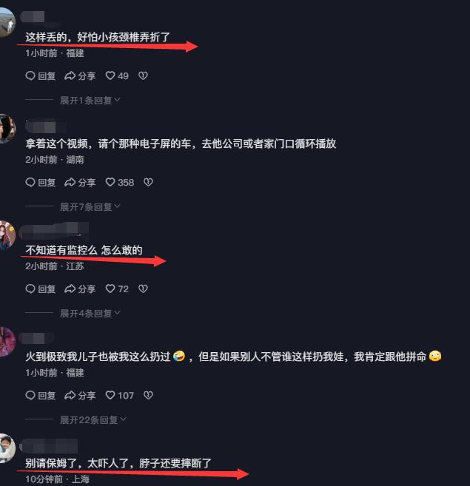The image size is (470, 486).
Task: Share the comment with 107 likes
Action: click(x=80, y=395)
